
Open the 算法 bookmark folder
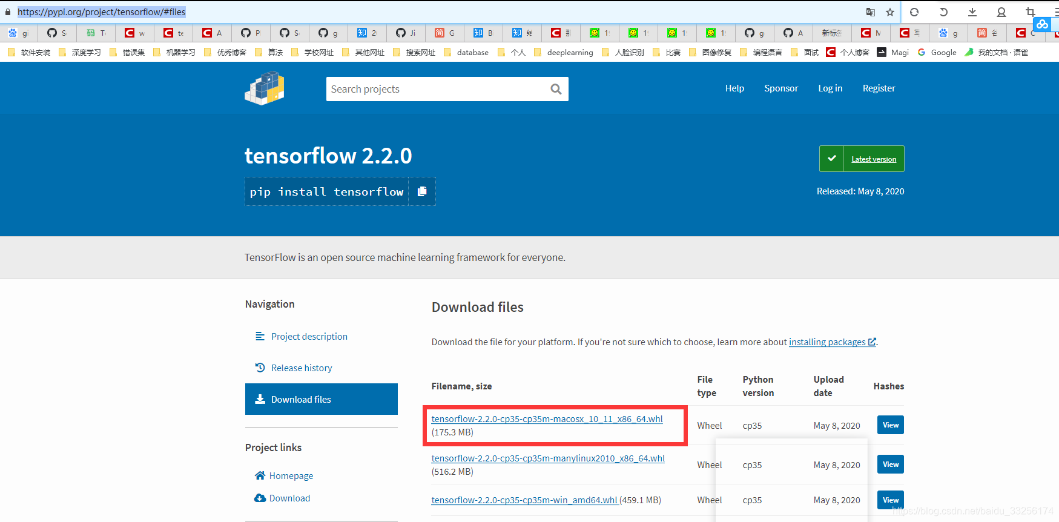pos(269,52)
